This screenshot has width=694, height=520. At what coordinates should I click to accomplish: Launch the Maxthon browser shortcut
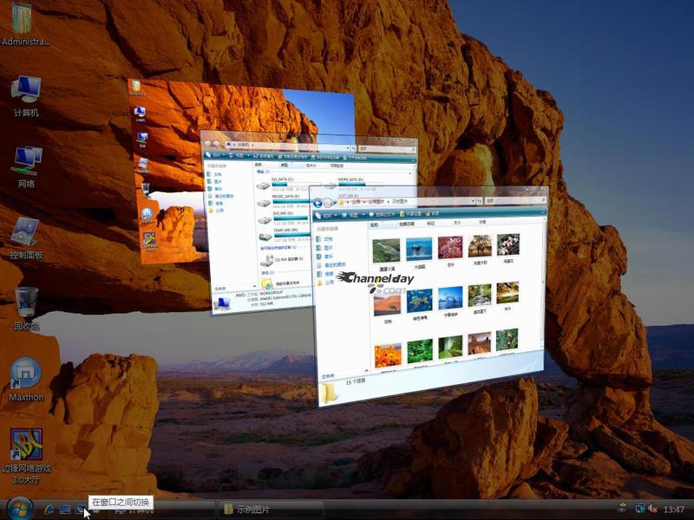[26, 380]
